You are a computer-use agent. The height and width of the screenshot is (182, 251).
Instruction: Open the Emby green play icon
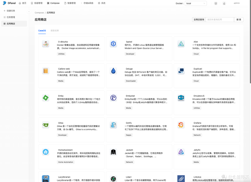coord(45,98)
